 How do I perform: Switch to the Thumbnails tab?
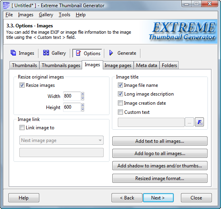point(24,65)
